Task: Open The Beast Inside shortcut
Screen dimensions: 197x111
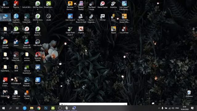Action: click(92, 6)
